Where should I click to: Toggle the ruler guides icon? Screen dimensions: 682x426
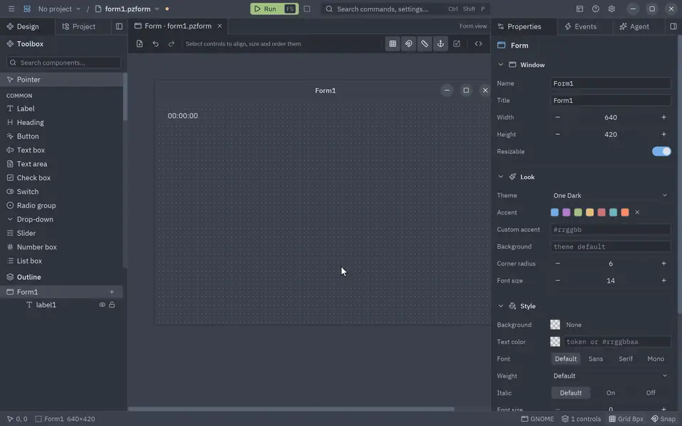tap(425, 43)
